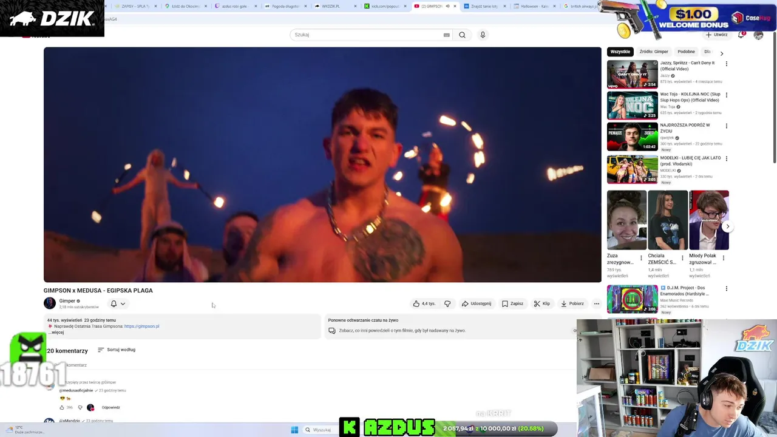Open Sortuj według comment sorting dropdown
777x437 pixels.
point(117,350)
